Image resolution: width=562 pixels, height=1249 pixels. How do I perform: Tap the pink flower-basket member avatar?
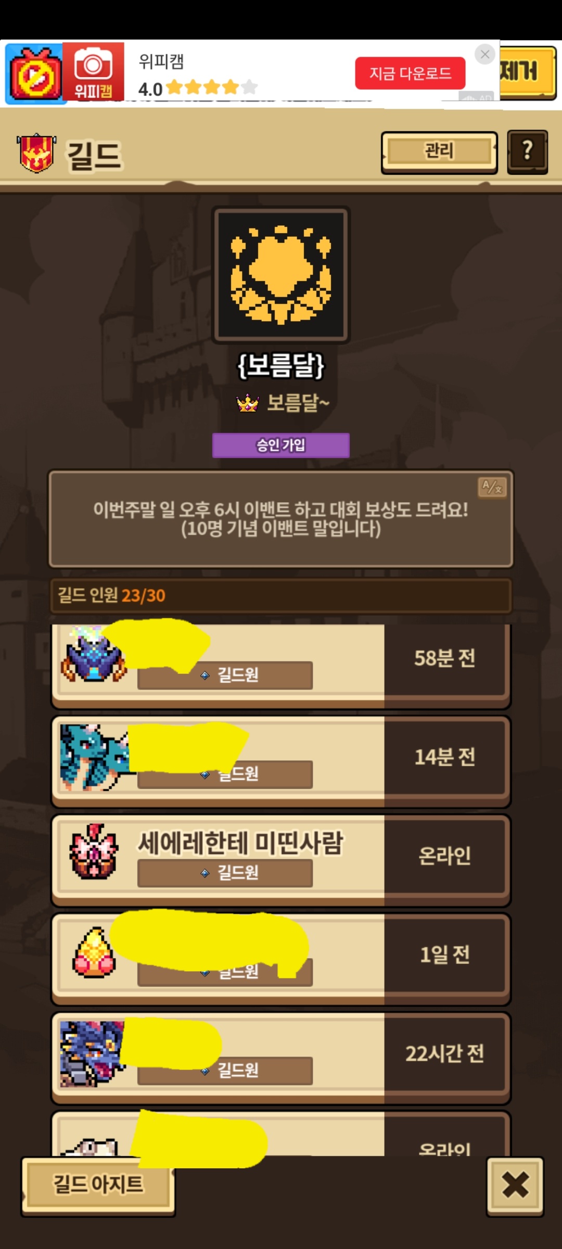[x=94, y=852]
